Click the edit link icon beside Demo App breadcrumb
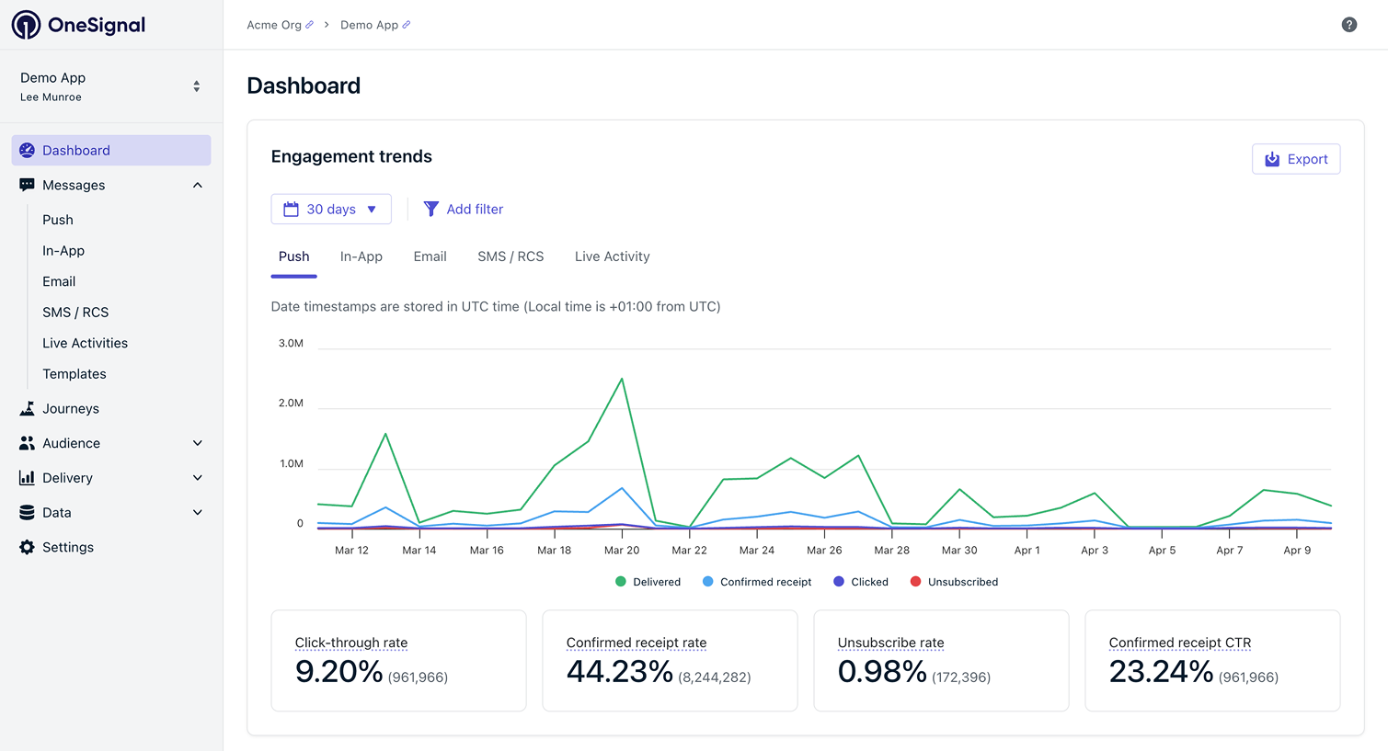Screen dimensions: 1388x751 pos(407,25)
